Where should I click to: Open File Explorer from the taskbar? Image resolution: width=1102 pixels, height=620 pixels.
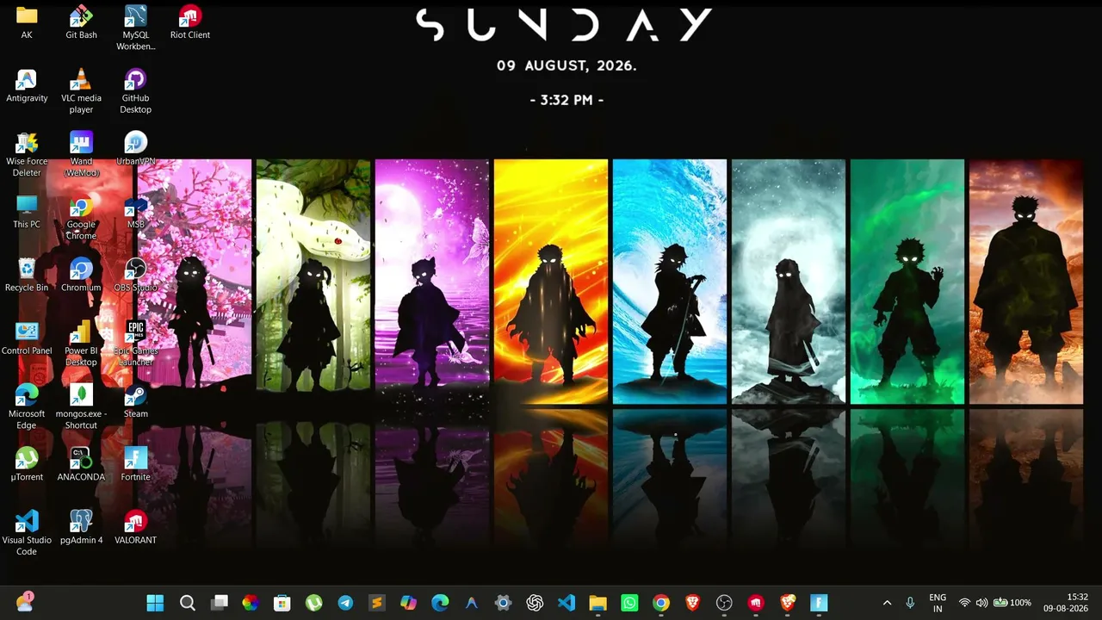pos(598,603)
